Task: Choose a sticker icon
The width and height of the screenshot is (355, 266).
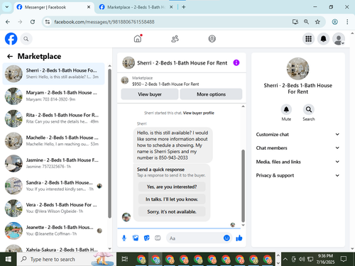Action: 146,238
